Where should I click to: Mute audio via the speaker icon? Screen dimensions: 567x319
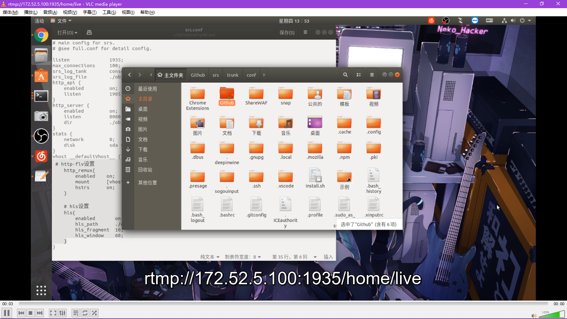coord(534,315)
